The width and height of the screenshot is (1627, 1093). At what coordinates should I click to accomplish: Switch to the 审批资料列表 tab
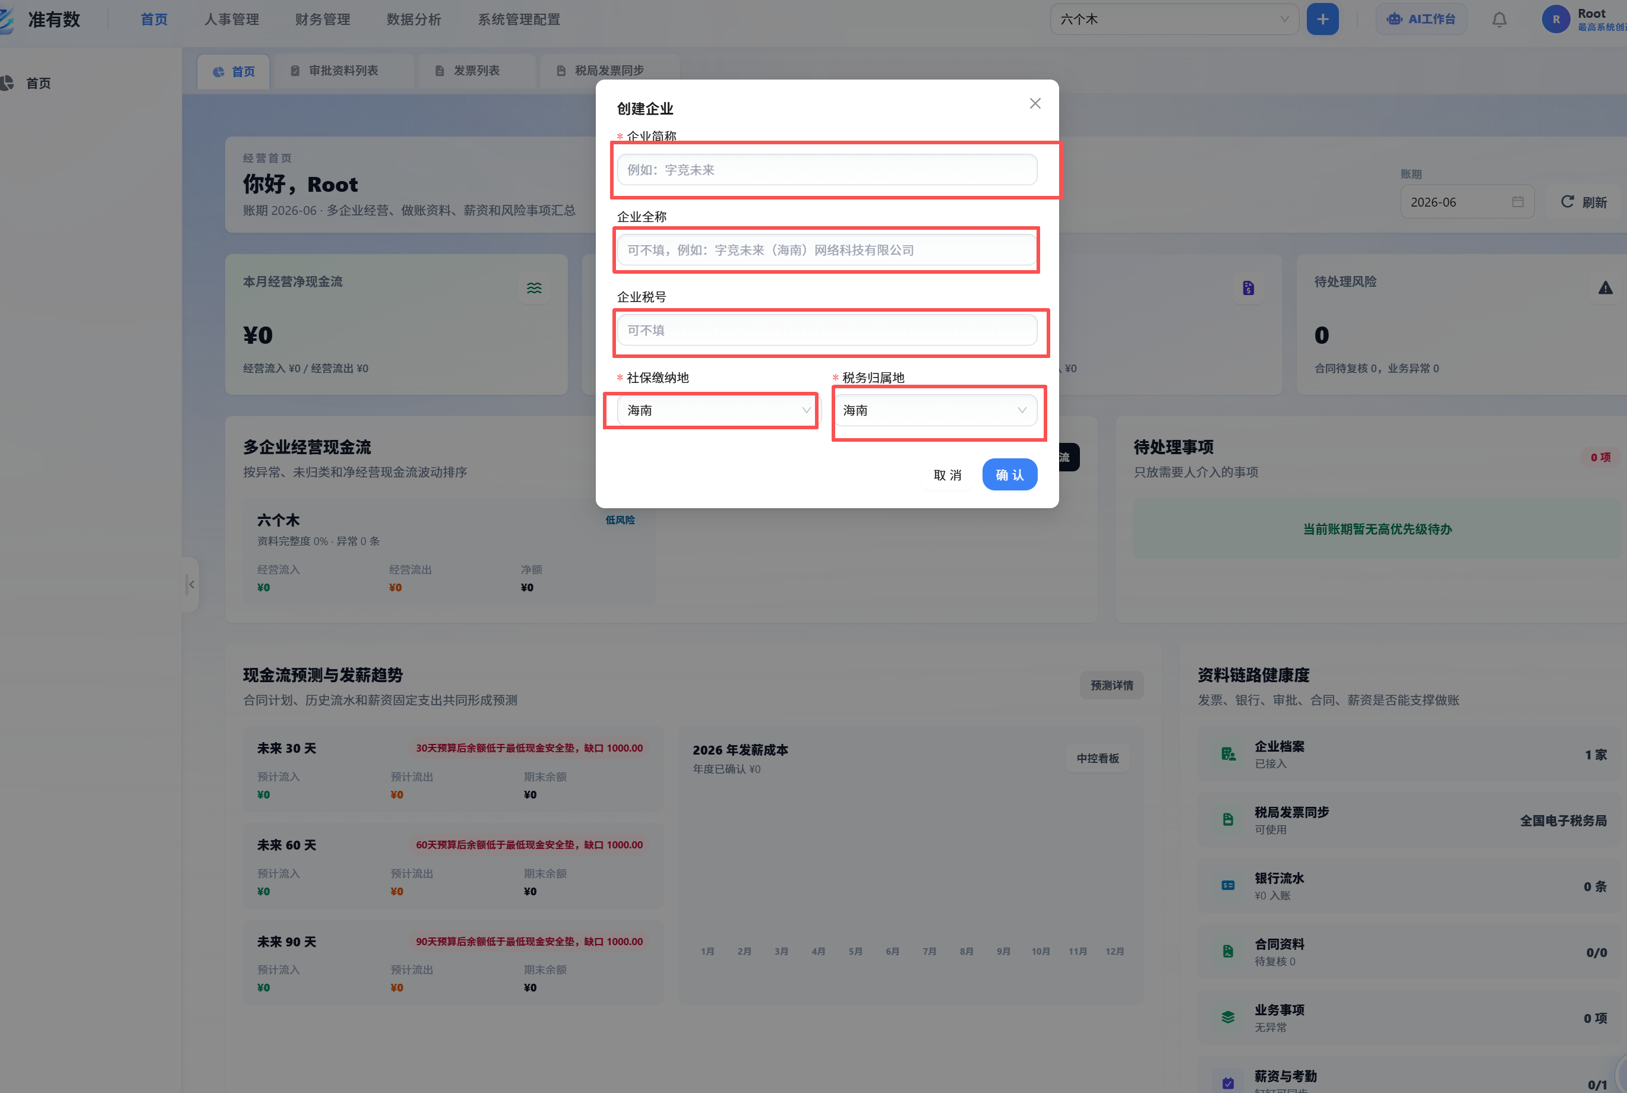click(344, 71)
